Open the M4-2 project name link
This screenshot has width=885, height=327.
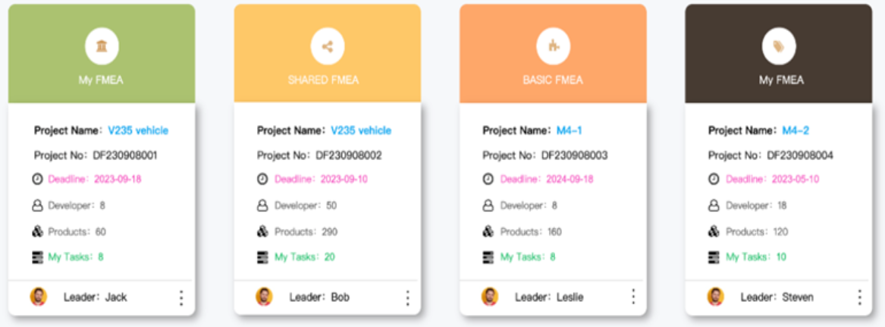(x=796, y=130)
